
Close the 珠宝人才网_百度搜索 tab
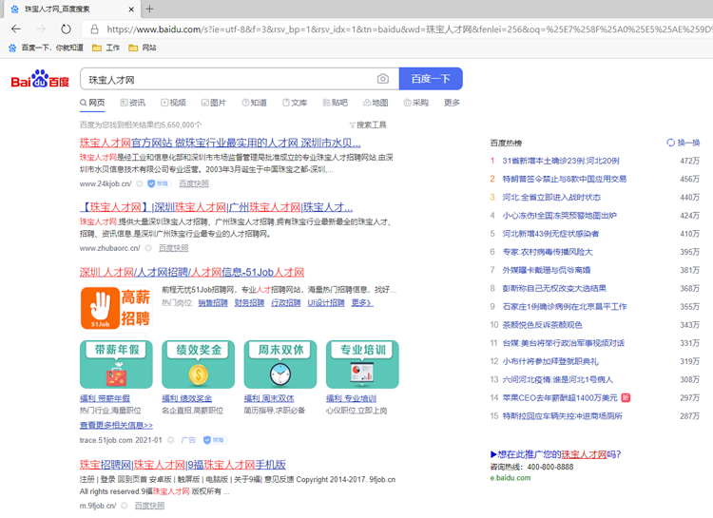131,10
